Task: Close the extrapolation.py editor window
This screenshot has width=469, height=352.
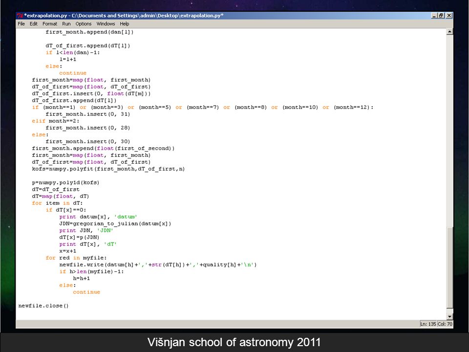Action: click(448, 15)
